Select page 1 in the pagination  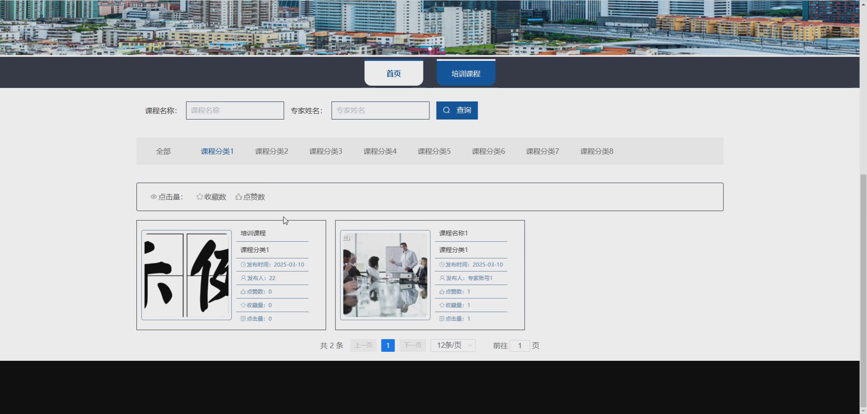point(387,345)
